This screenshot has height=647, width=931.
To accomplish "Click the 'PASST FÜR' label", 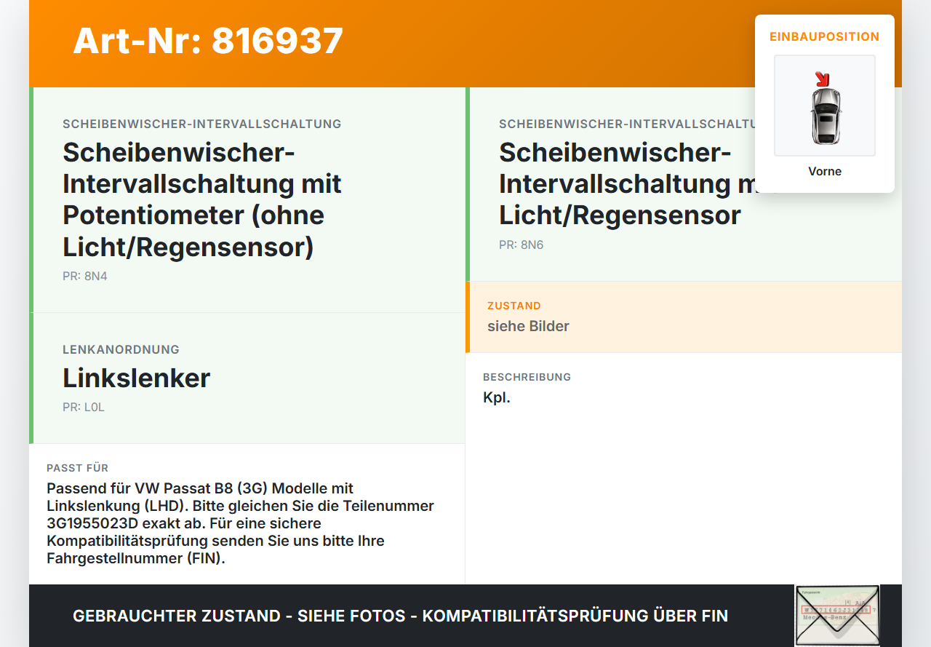I will pyautogui.click(x=78, y=468).
